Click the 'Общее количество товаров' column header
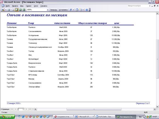Screen dimensions: 159x119 [92, 23]
